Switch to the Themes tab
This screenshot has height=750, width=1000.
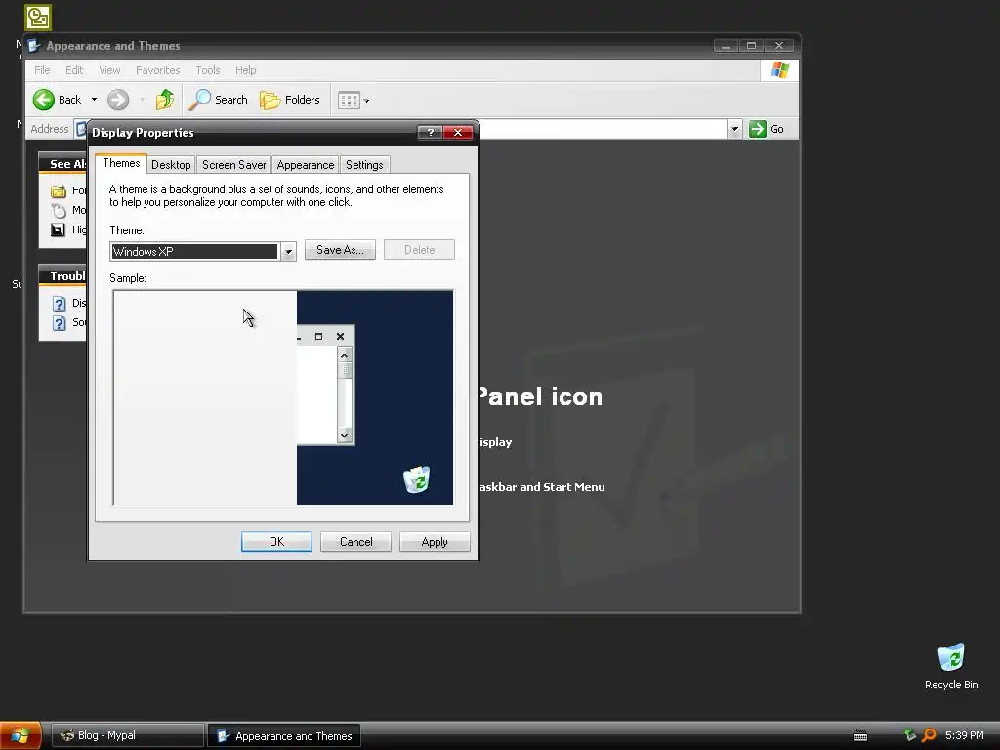121,163
